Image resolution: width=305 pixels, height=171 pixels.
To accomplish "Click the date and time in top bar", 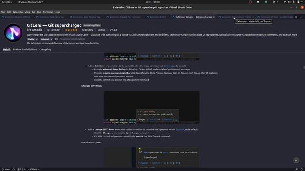I will click(152, 2).
